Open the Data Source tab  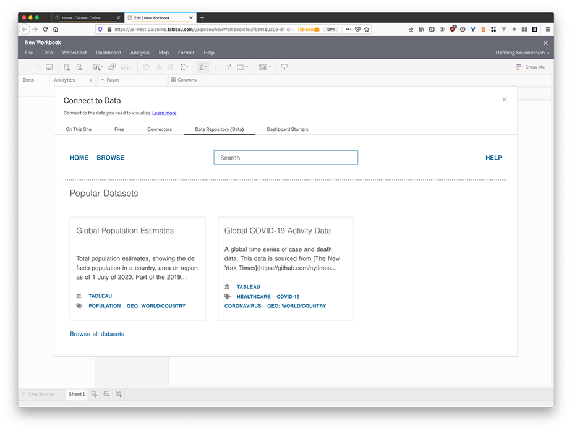coord(38,394)
